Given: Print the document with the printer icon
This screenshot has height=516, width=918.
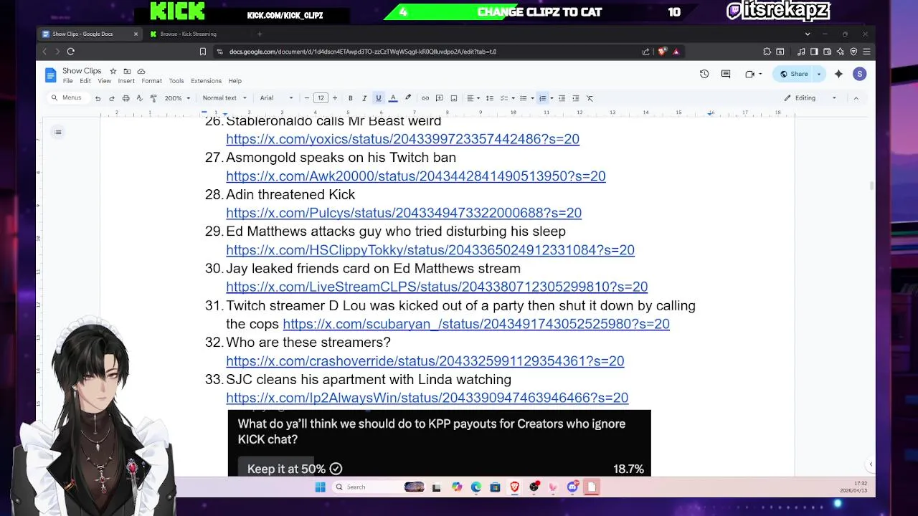Looking at the screenshot, I should (x=126, y=98).
